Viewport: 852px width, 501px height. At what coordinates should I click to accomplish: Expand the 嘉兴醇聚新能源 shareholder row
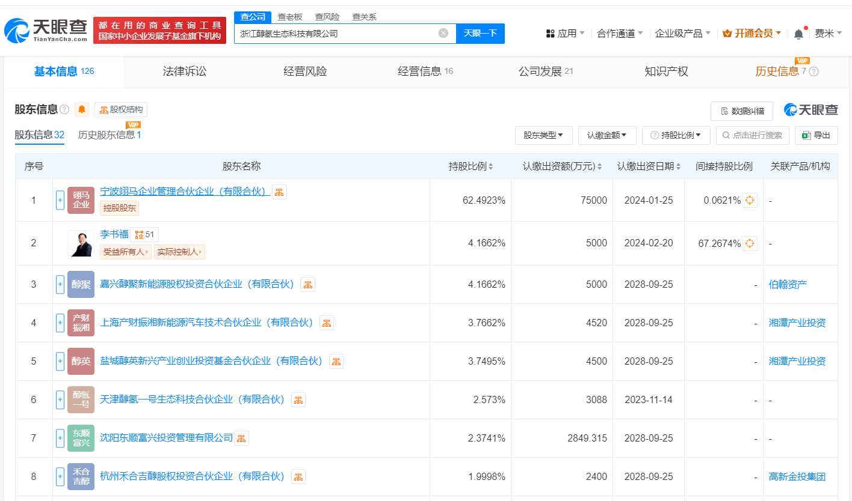(x=60, y=284)
